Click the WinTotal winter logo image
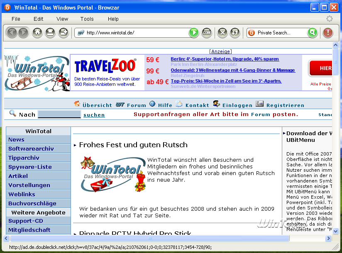 coord(37,73)
